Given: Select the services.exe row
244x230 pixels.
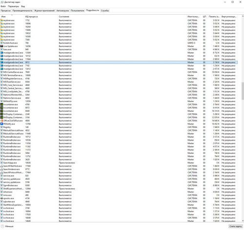Looking at the screenshot, I should coord(119,176).
